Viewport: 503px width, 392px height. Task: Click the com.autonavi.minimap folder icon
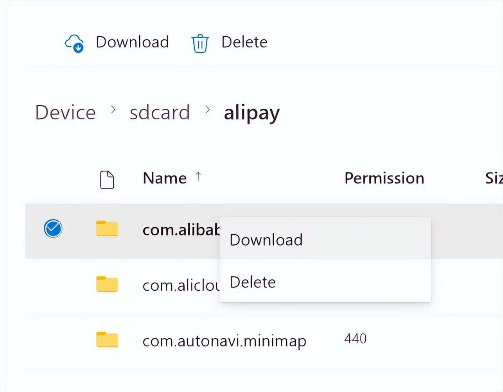[x=107, y=340]
